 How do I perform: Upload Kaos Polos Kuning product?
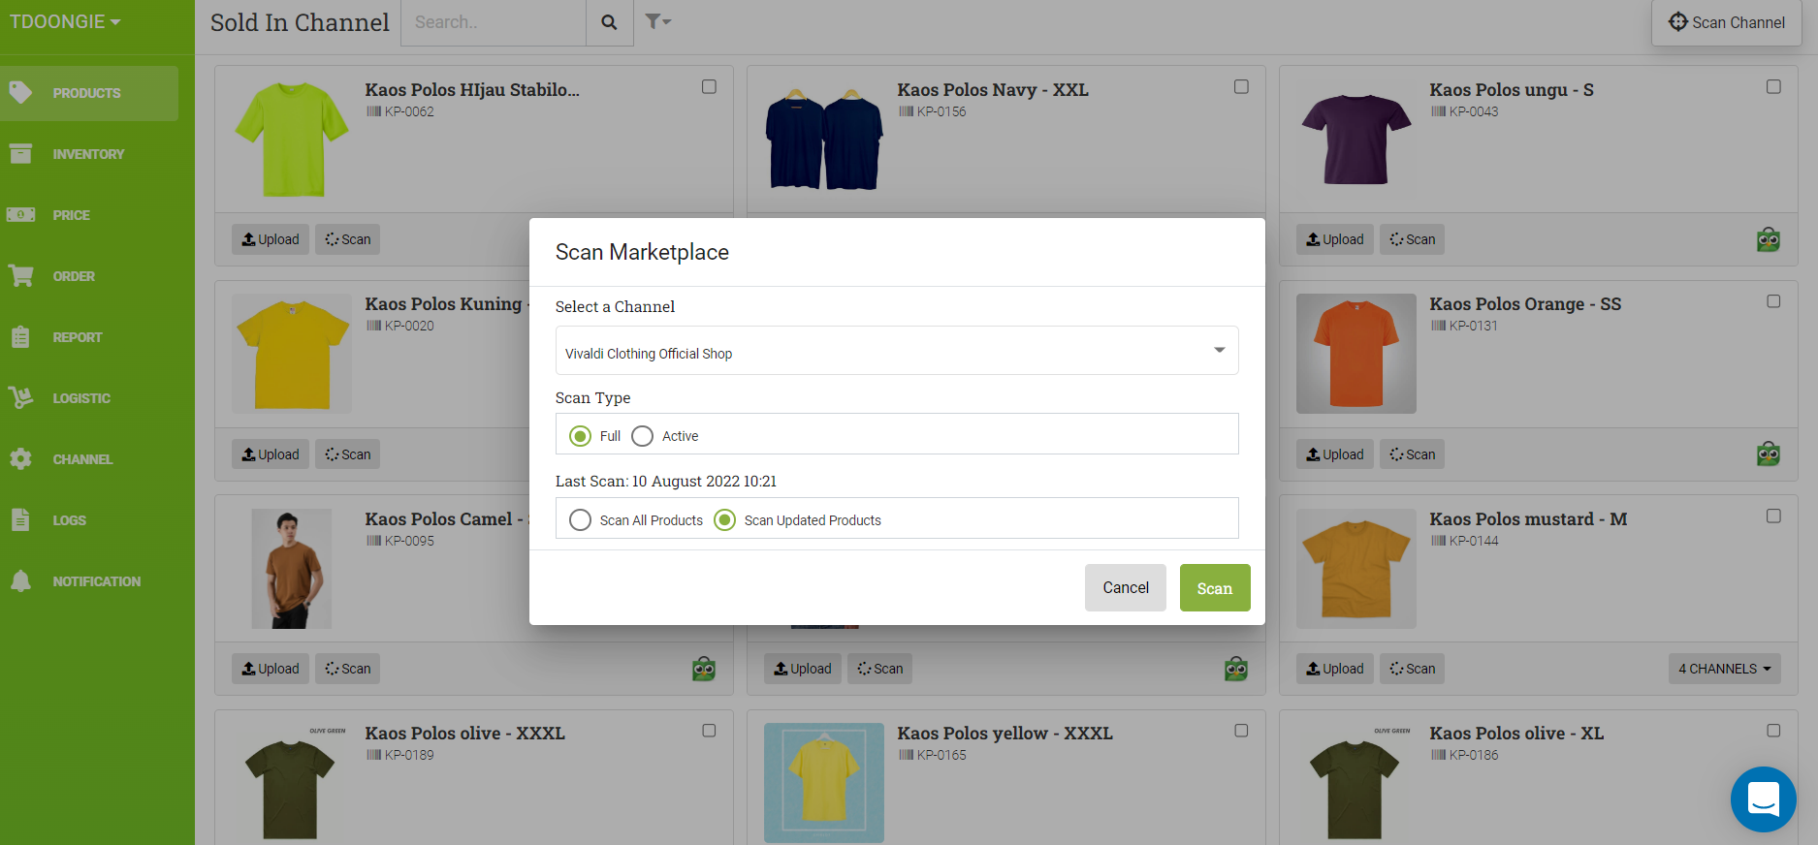point(271,454)
